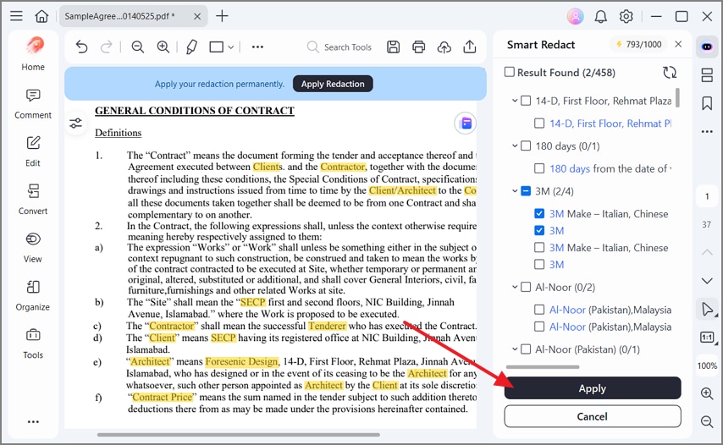This screenshot has height=445, width=723.
Task: Click the 793/1000 credits indicator
Action: [x=638, y=44]
